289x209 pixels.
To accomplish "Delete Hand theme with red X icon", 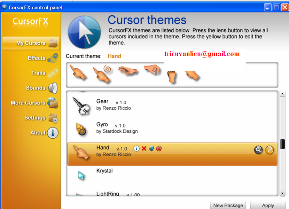I will coord(144,149).
